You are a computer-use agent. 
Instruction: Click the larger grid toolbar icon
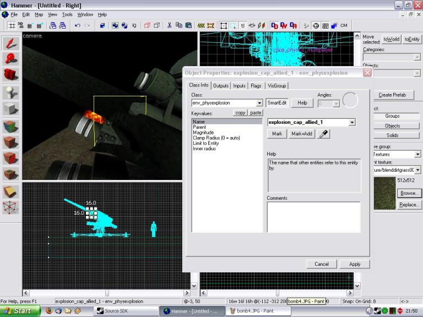coord(39,26)
